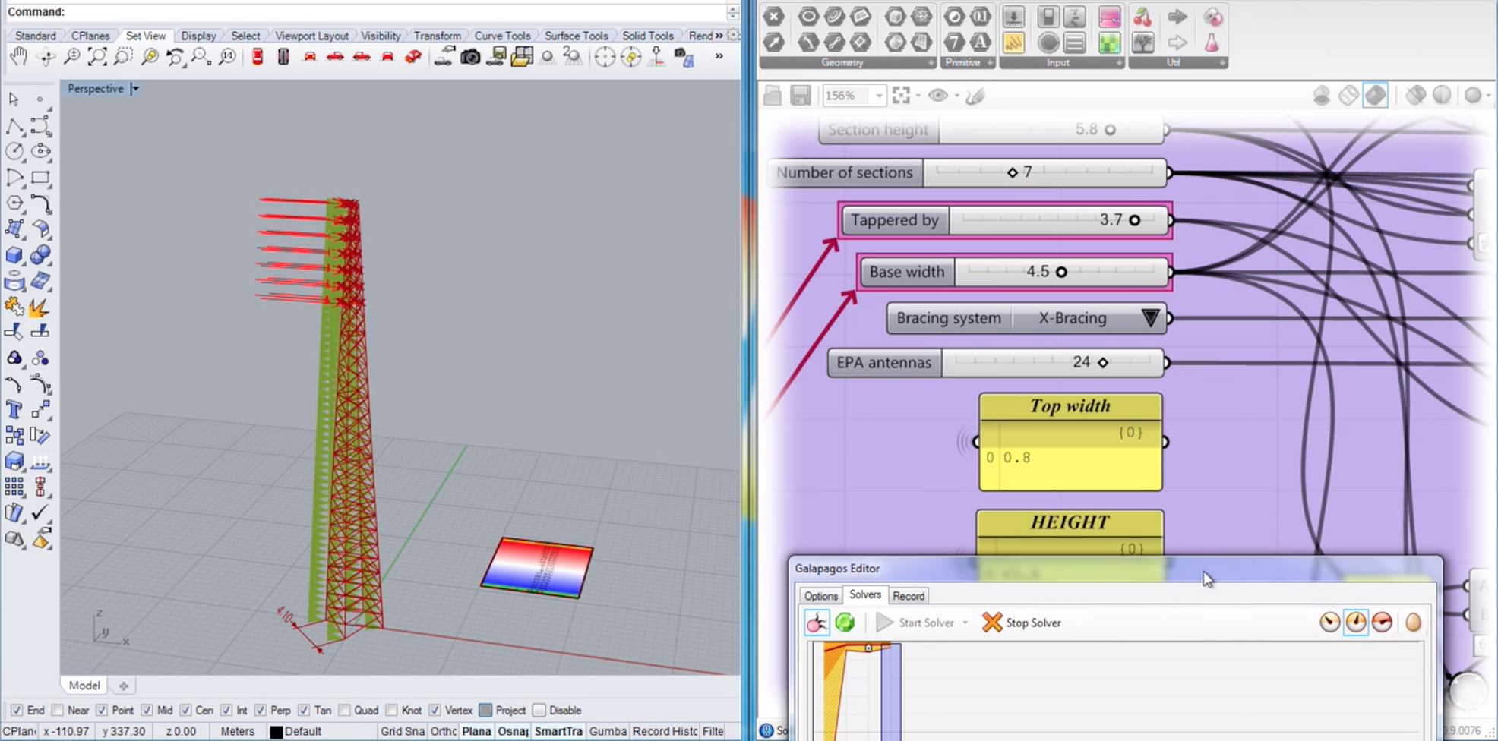Click the Rectangular Array tool icon
Screen dimensions: 1498x741
[14, 487]
